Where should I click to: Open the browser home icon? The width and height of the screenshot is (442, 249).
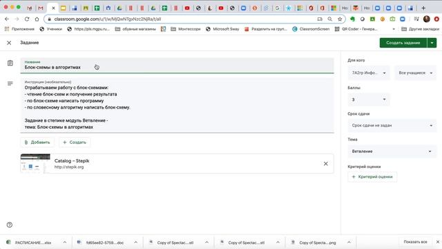pos(37,19)
